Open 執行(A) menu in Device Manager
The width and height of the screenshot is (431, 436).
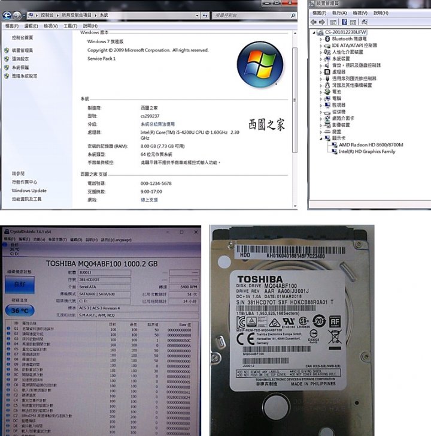(339, 13)
